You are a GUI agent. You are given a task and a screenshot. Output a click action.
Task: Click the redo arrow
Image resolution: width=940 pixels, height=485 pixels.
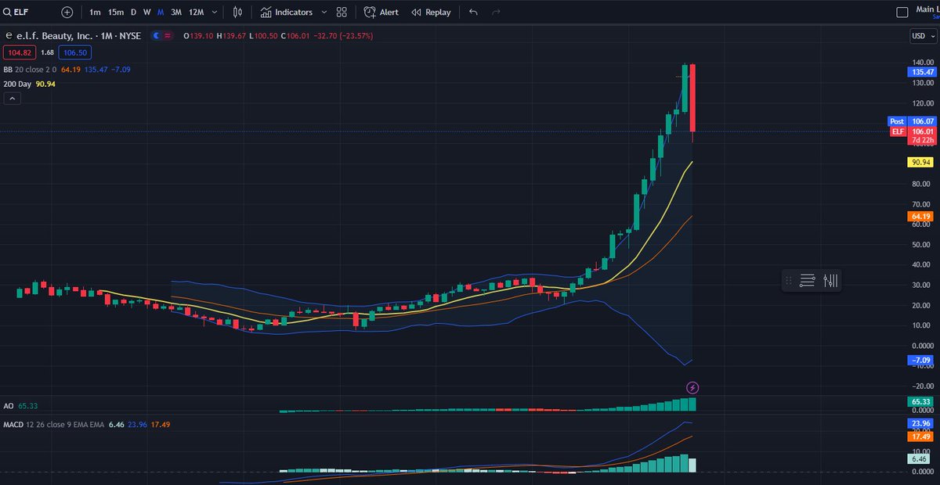495,12
